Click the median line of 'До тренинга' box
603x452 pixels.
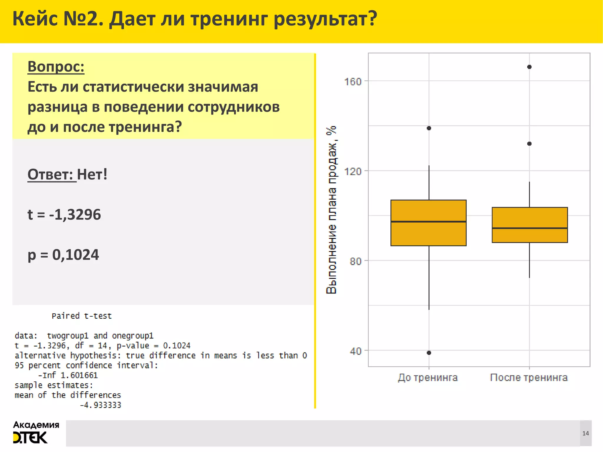[429, 222]
